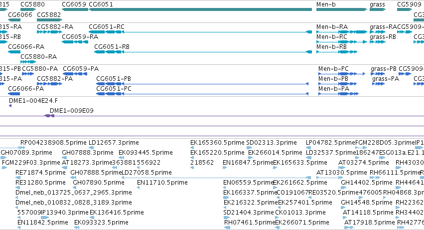Click EST EN11710.5prime

coord(162,183)
